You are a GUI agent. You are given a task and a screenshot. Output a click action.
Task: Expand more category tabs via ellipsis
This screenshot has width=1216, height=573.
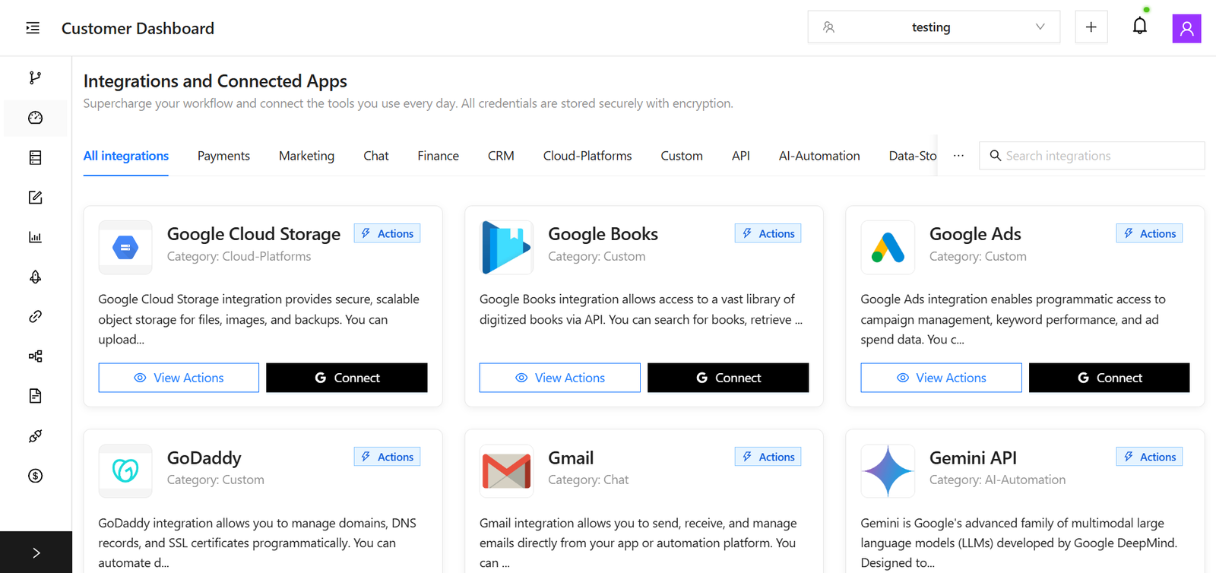(958, 156)
